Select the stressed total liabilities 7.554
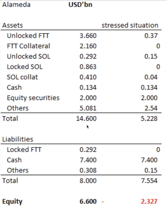The image size is (167, 210). click(149, 181)
